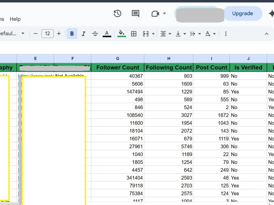
Task: Select following count cell 2072
Action: coord(169,131)
